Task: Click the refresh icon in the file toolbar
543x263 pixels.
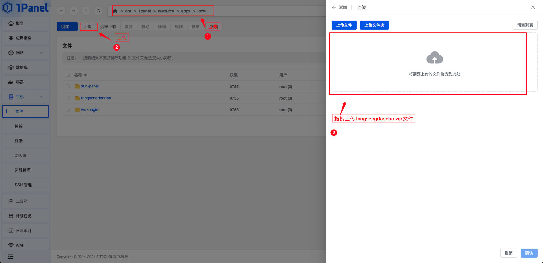Action: (98, 11)
